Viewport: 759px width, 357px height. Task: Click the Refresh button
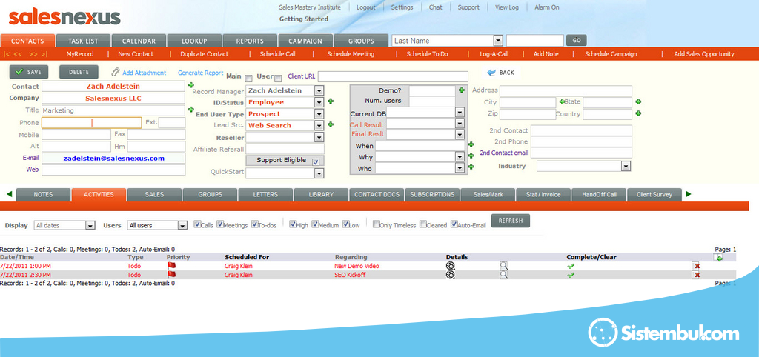[511, 221]
